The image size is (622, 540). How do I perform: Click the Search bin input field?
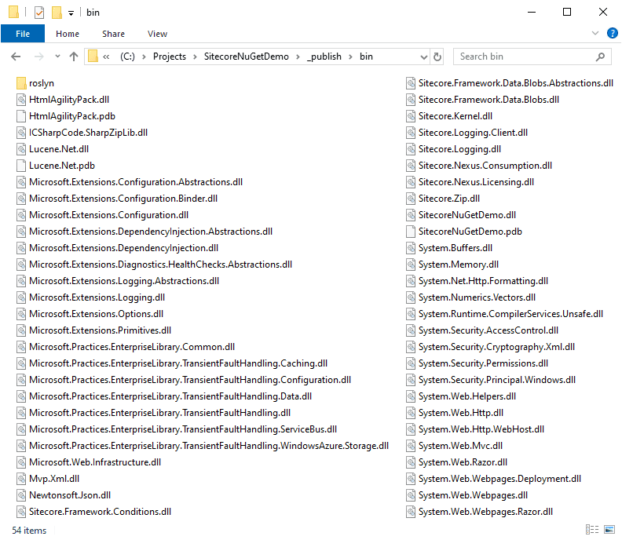(522, 57)
